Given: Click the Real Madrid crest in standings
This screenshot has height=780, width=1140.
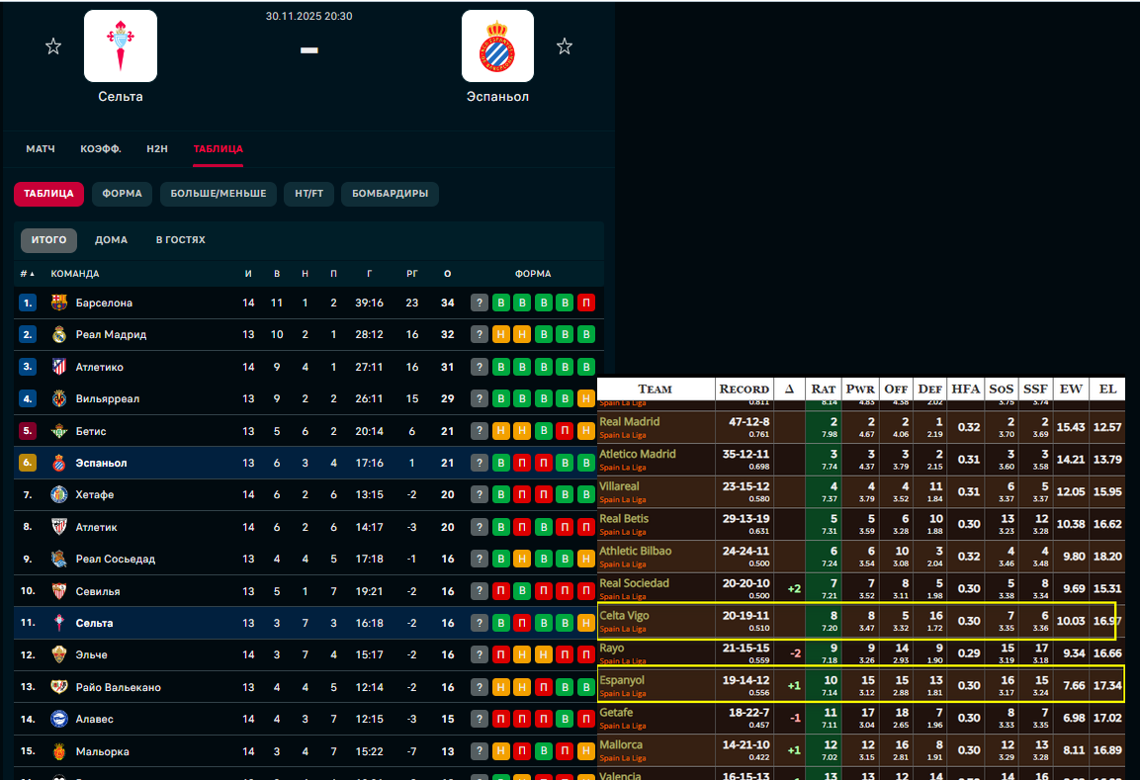Looking at the screenshot, I should 59,335.
